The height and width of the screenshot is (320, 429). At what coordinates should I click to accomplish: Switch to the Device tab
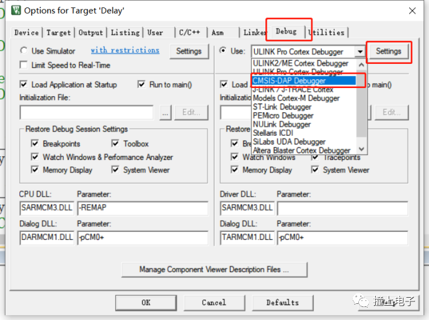pyautogui.click(x=27, y=33)
